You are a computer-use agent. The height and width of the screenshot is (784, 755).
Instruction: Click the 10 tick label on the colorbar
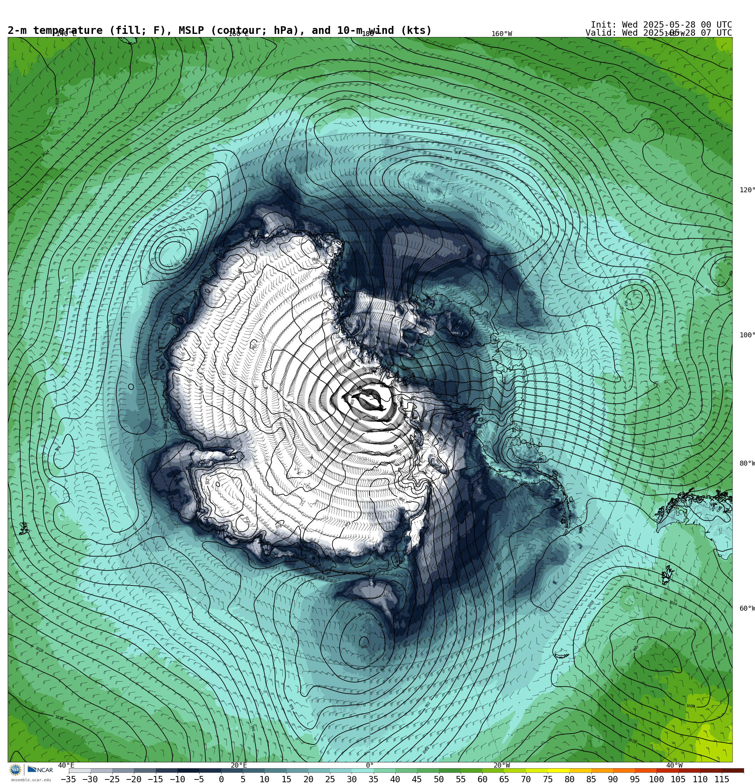[x=265, y=779]
